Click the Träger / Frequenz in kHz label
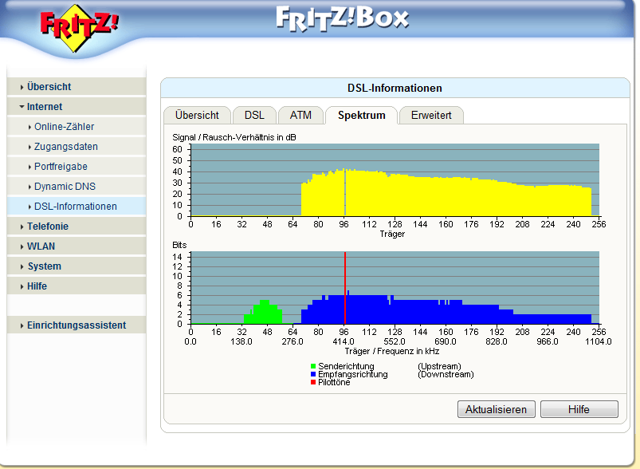 [x=392, y=351]
